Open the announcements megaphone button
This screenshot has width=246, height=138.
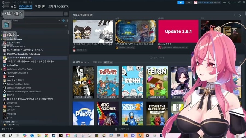pyautogui.click(x=181, y=2)
